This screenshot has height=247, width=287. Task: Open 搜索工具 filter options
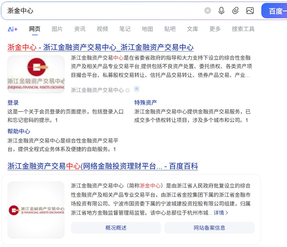pos(243,29)
